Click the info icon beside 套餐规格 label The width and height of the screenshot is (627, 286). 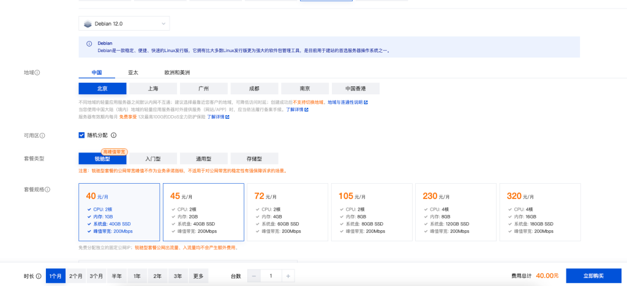(x=47, y=189)
